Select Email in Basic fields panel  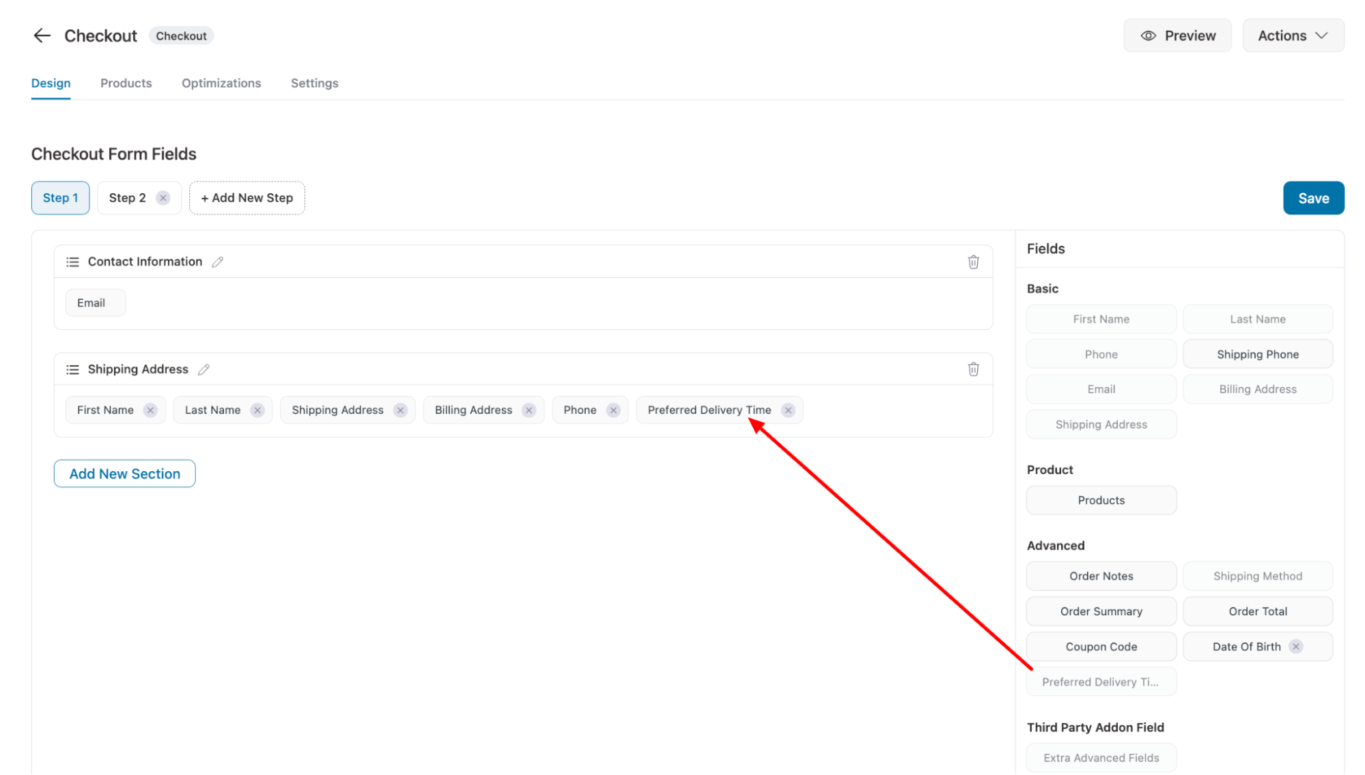[1101, 389]
